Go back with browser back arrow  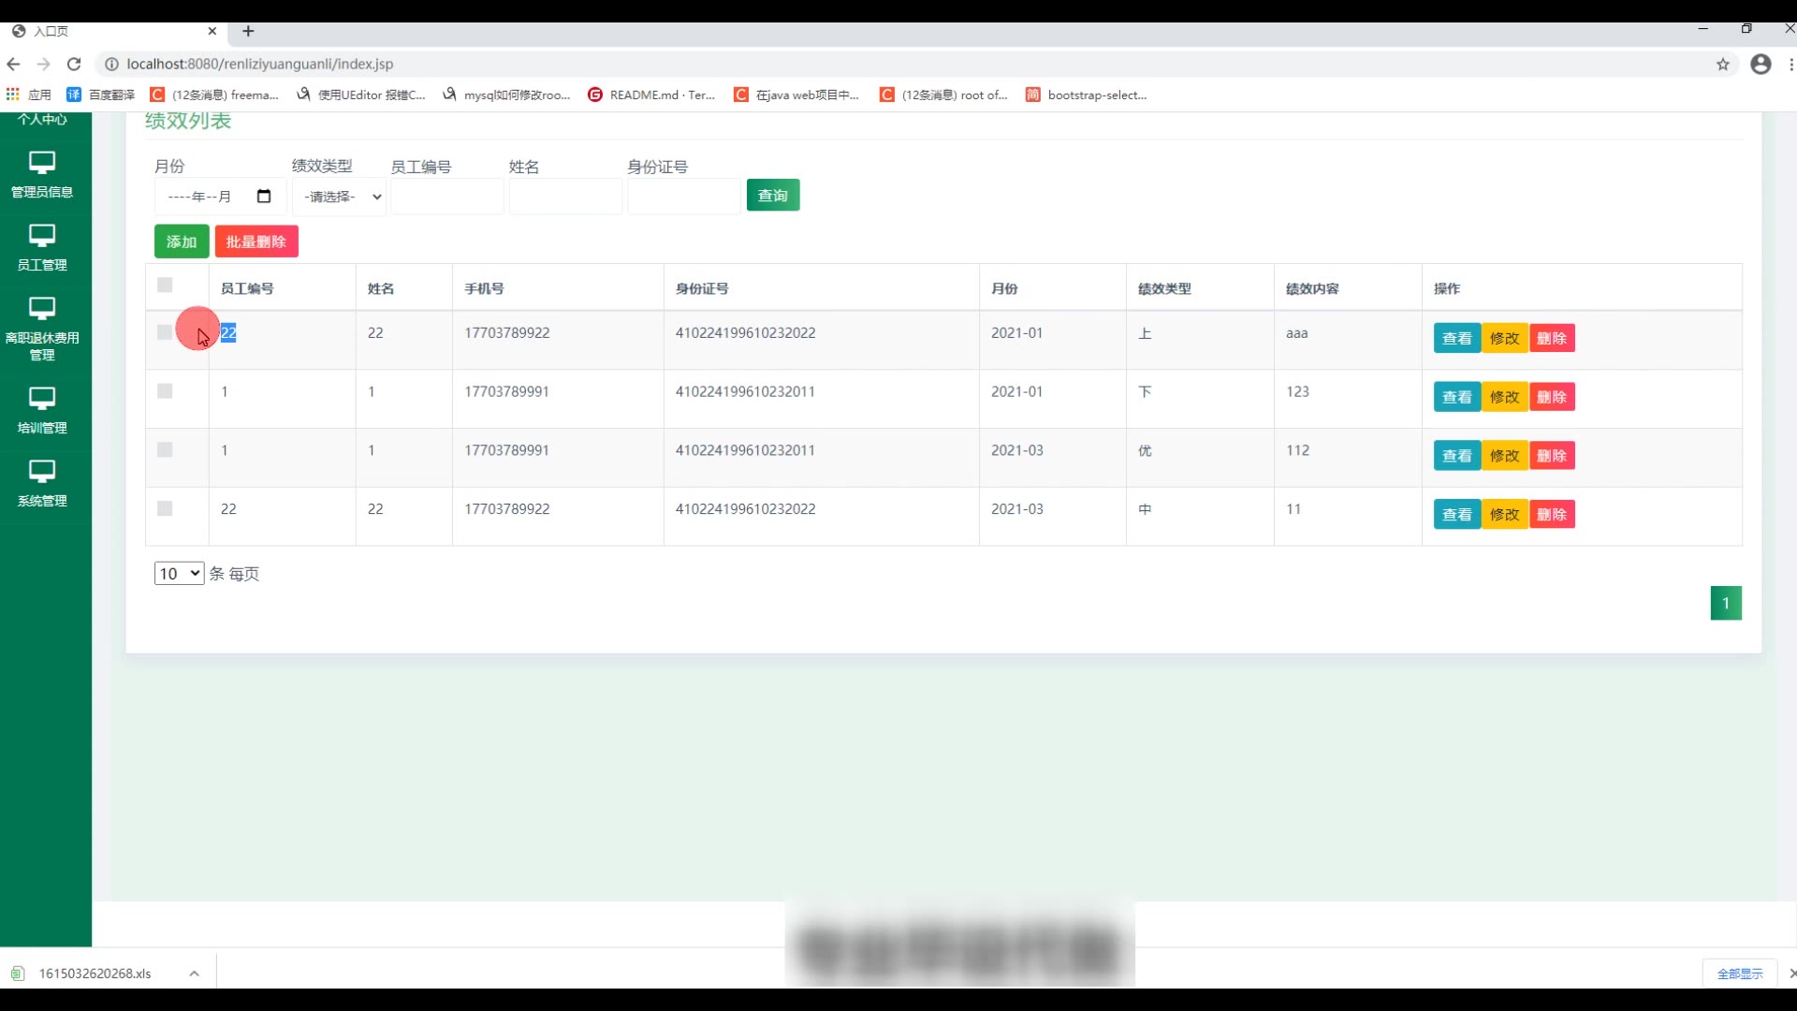[13, 64]
